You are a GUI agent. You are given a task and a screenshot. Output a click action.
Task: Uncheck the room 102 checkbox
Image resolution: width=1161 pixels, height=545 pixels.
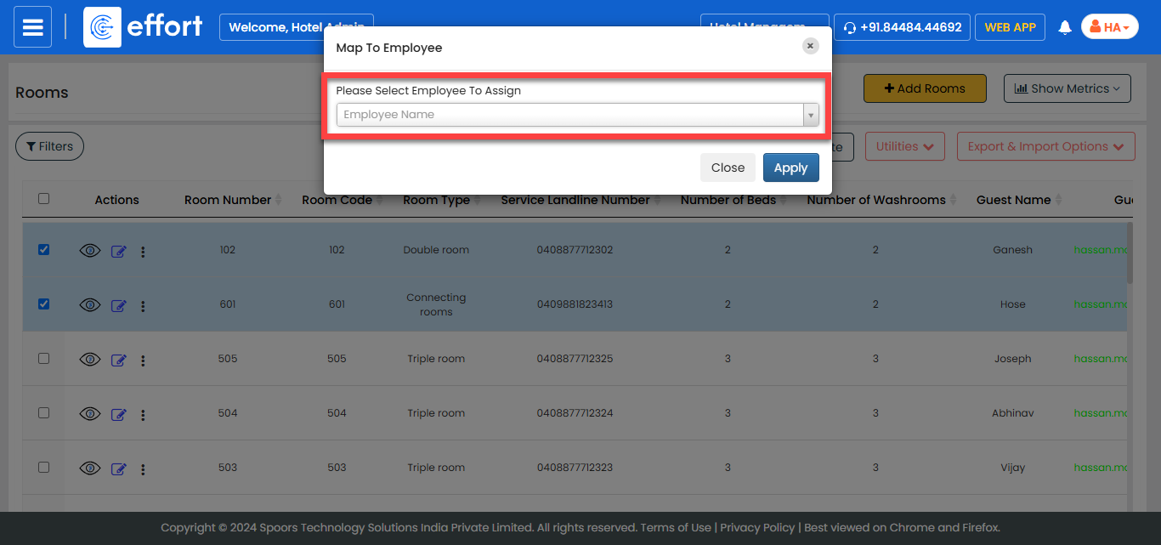pyautogui.click(x=44, y=250)
